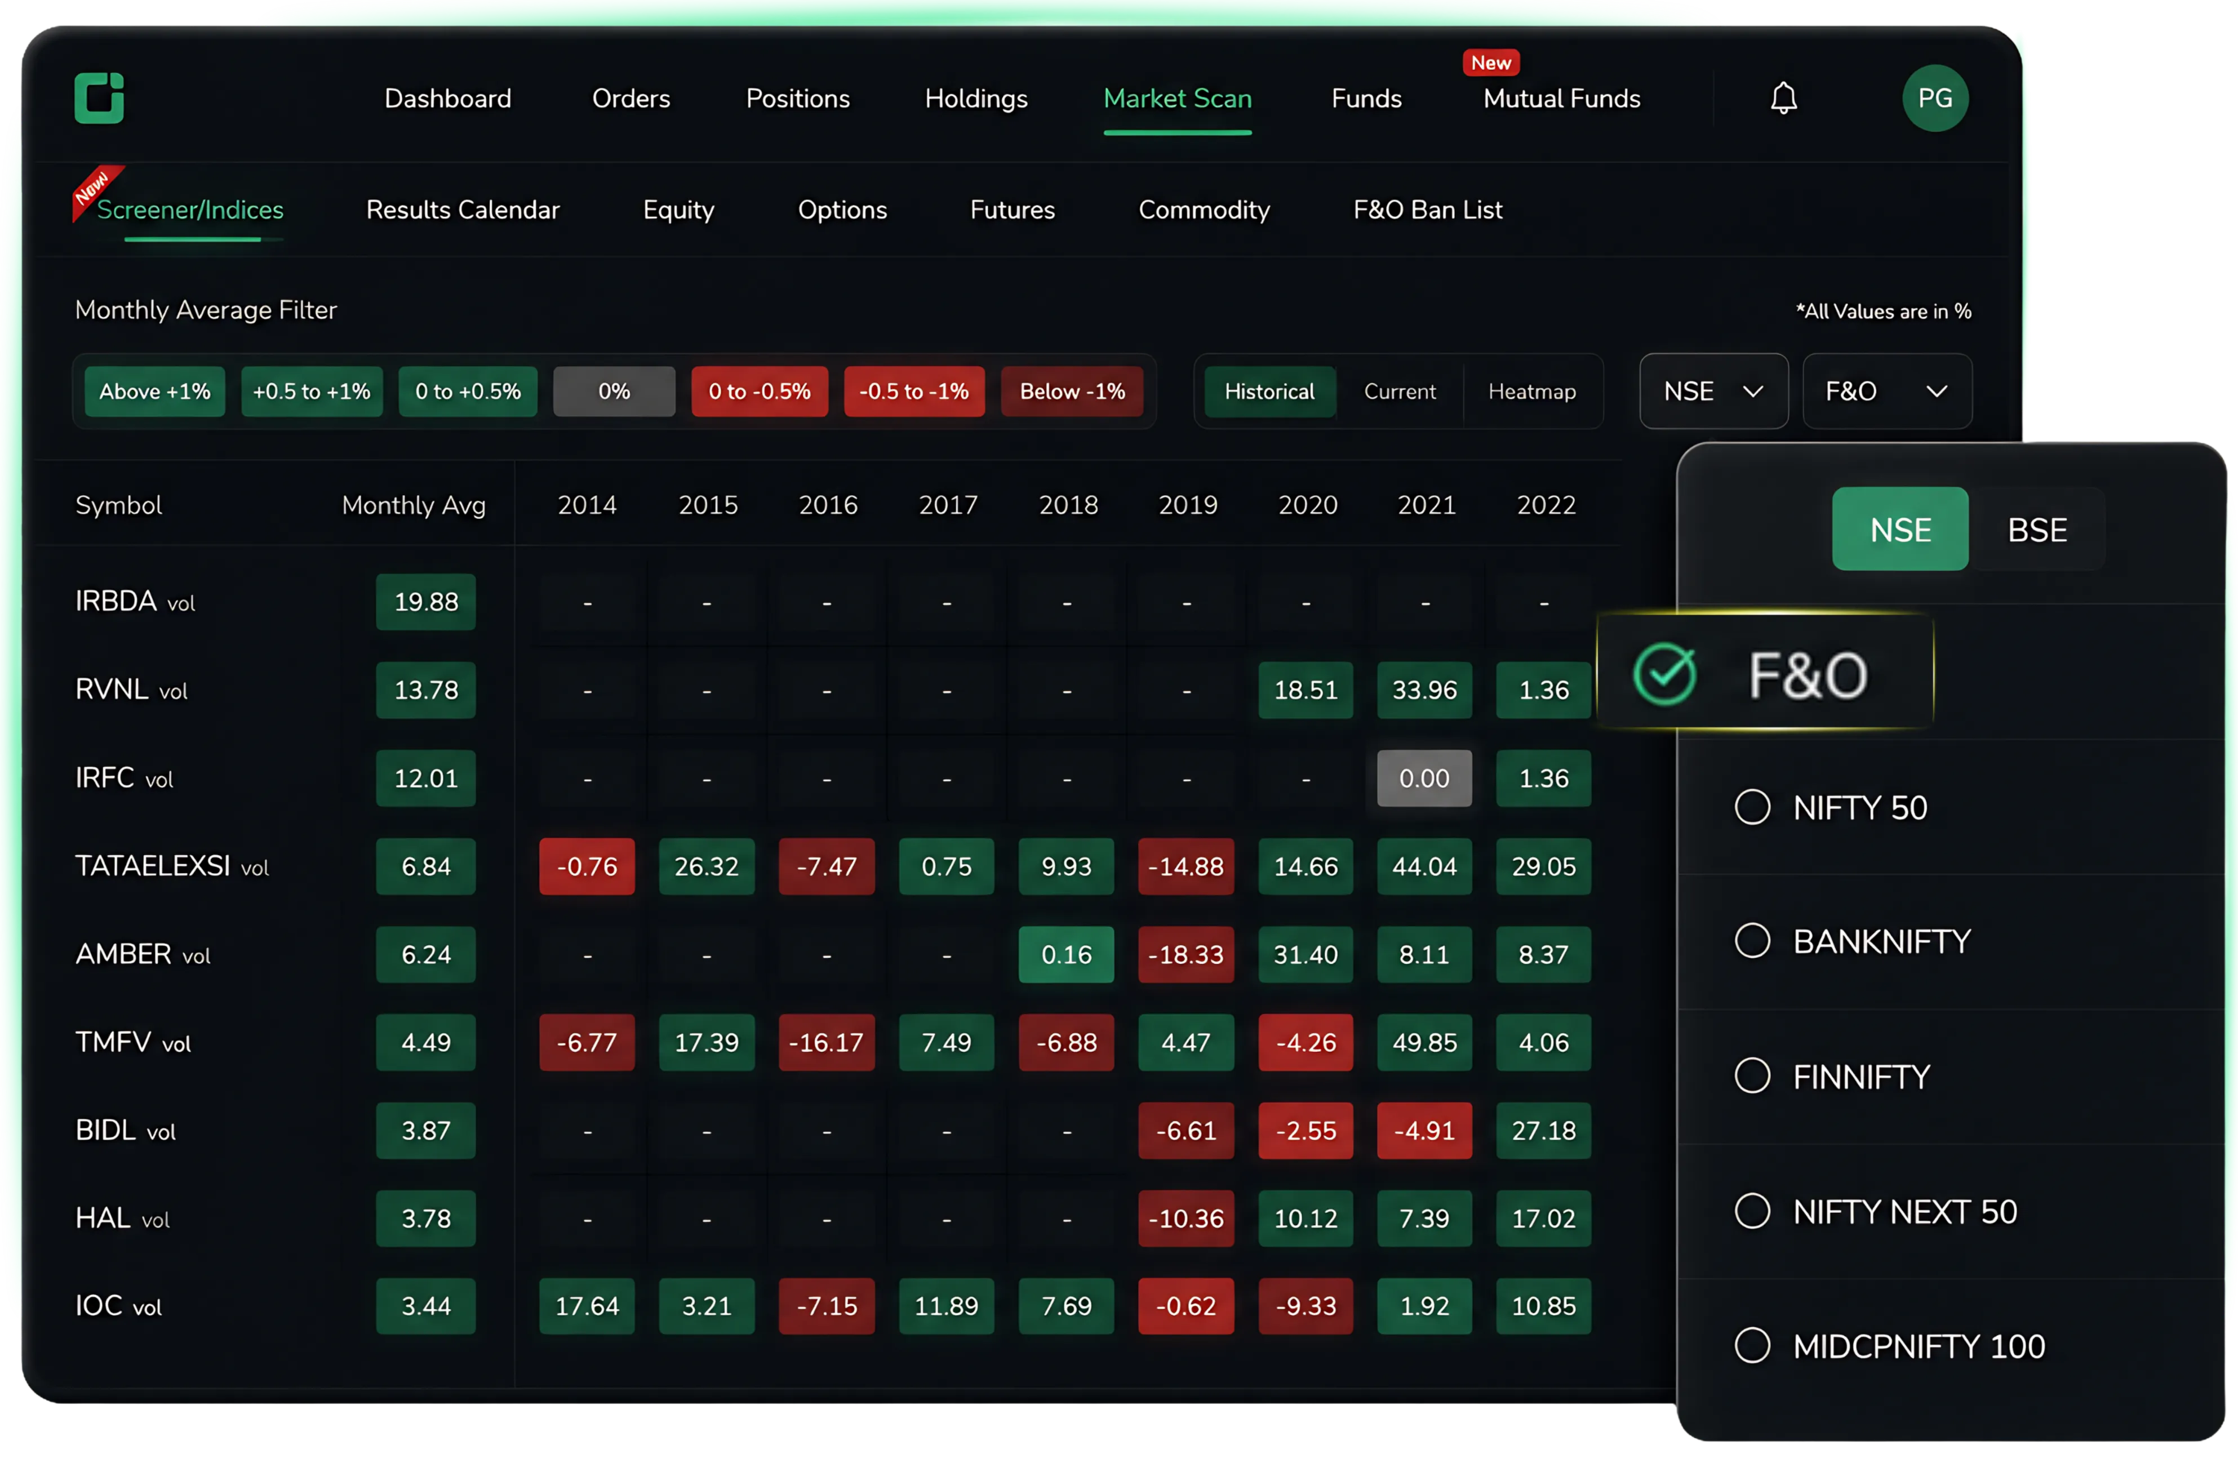The width and height of the screenshot is (2238, 1472).
Task: Click the green app logo icon
Action: click(99, 98)
